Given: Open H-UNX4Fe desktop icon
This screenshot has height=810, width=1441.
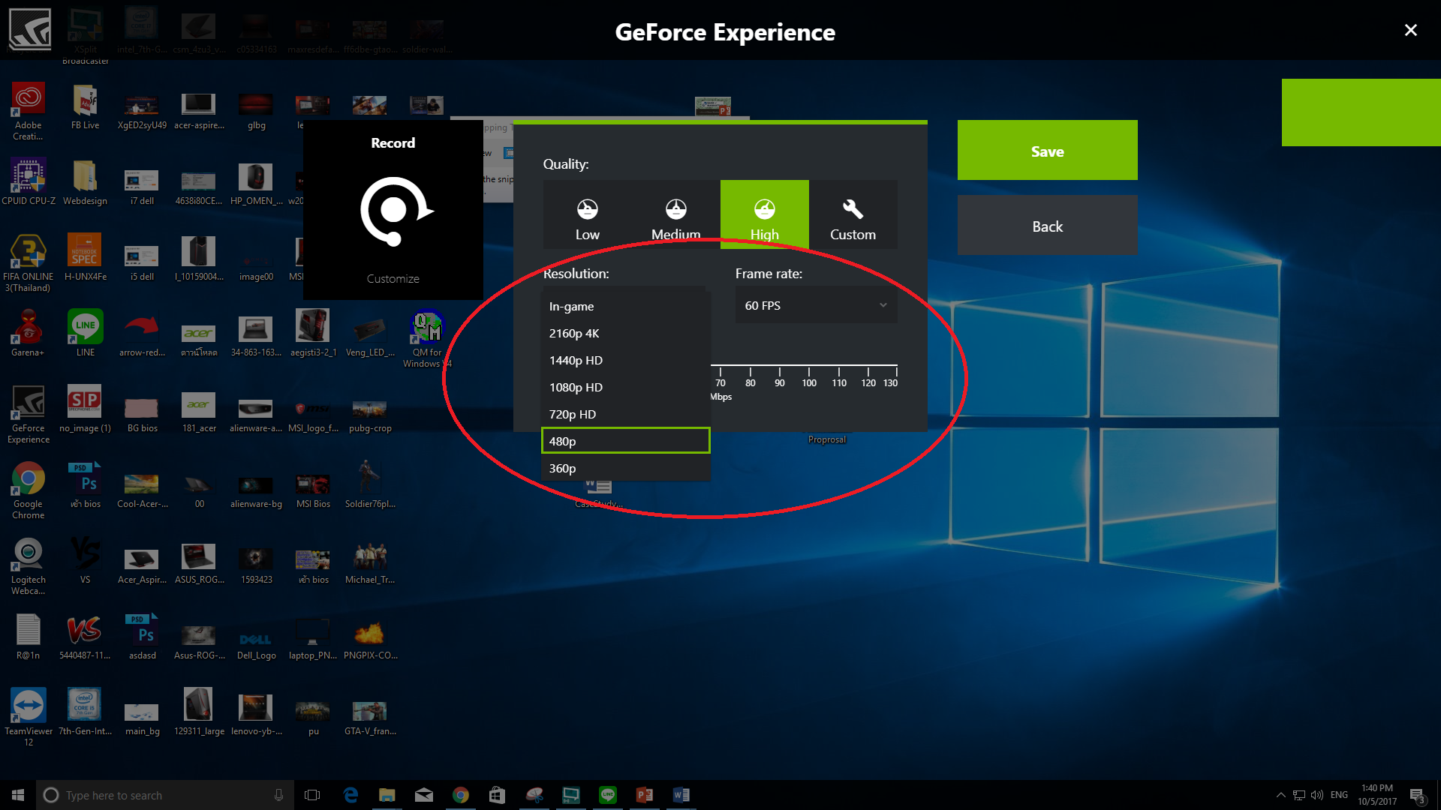Looking at the screenshot, I should [85, 257].
